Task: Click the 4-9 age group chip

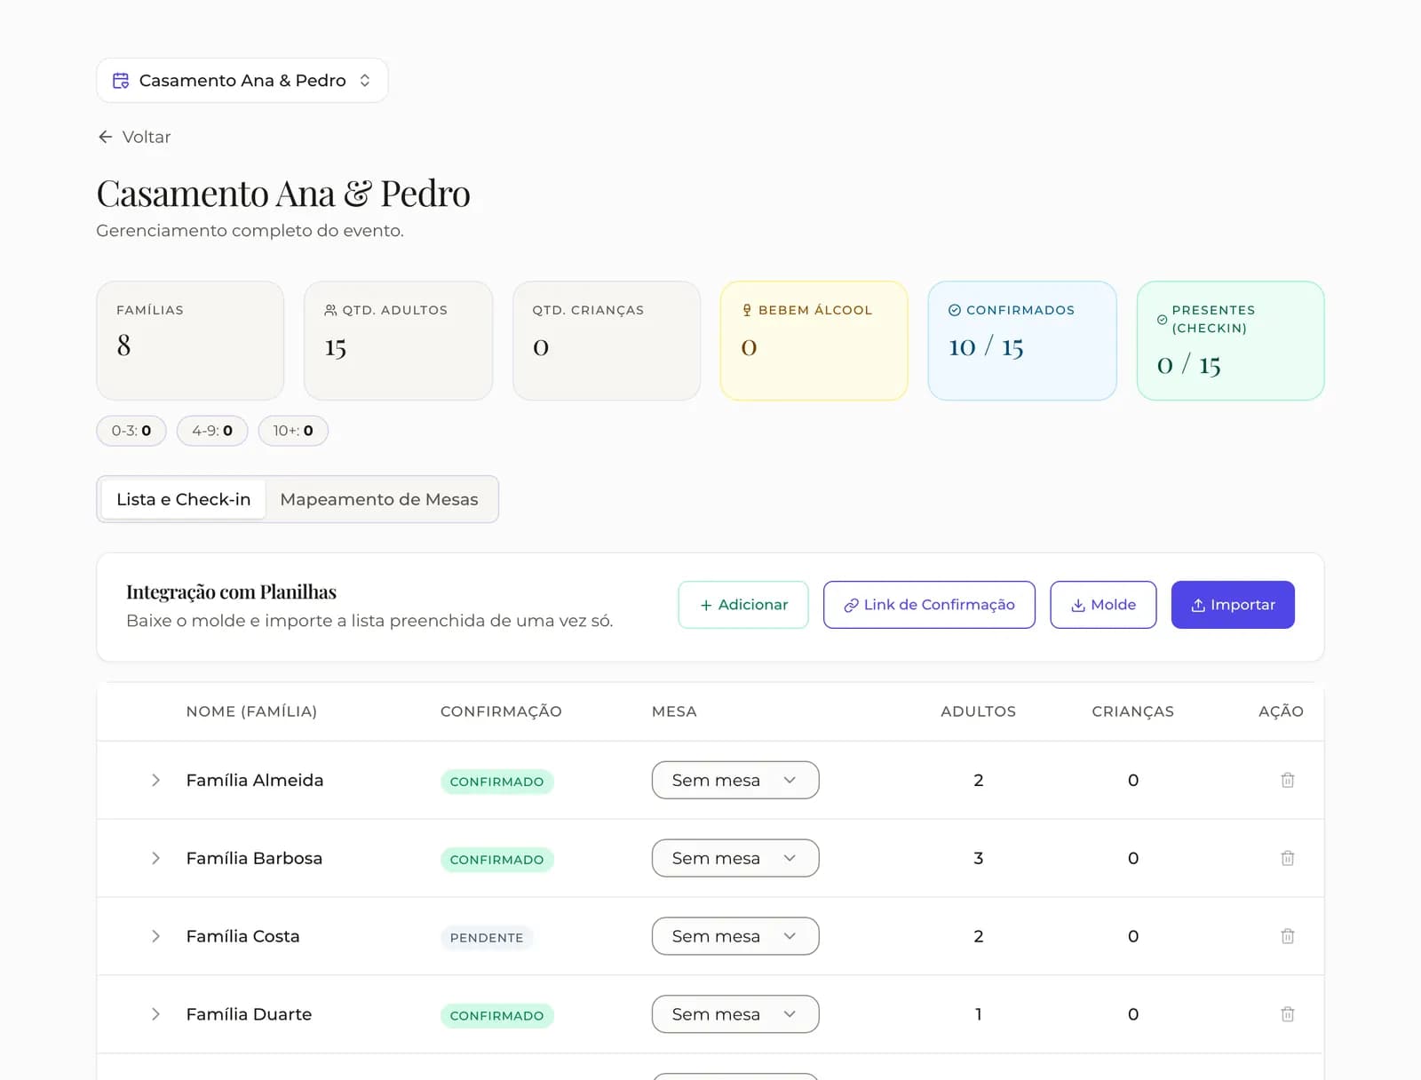Action: 212,431
